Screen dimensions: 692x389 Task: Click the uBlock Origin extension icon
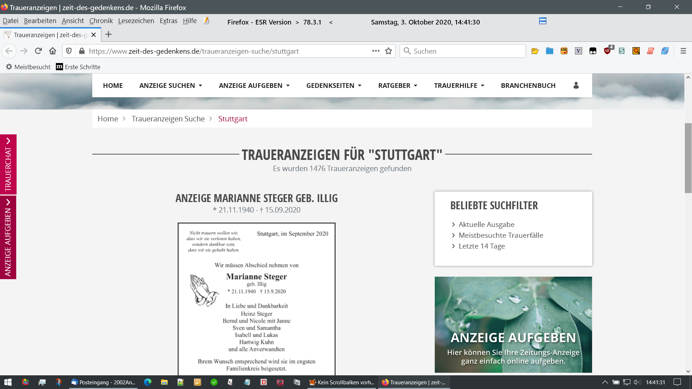coord(607,51)
